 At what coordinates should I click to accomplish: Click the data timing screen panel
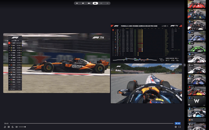[x=146, y=43]
